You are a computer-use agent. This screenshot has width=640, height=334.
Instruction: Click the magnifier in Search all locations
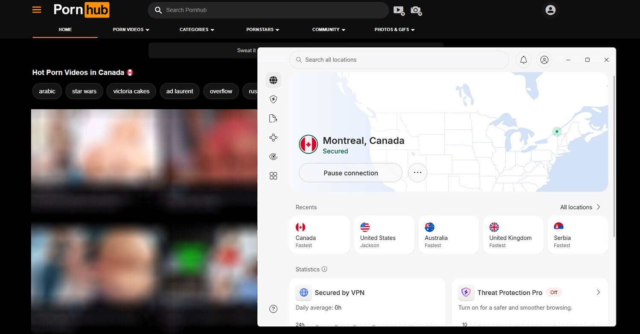point(298,60)
